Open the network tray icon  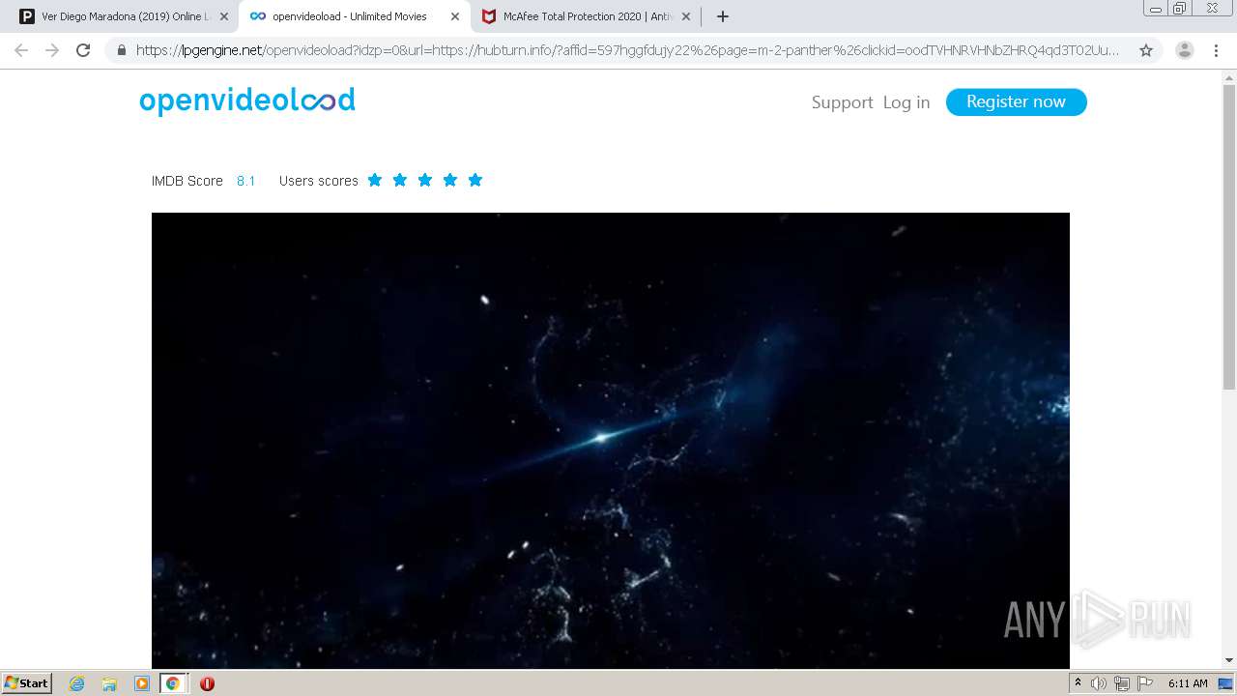coord(1122,683)
